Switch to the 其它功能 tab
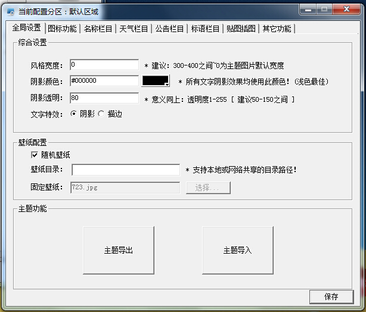 (x=277, y=29)
